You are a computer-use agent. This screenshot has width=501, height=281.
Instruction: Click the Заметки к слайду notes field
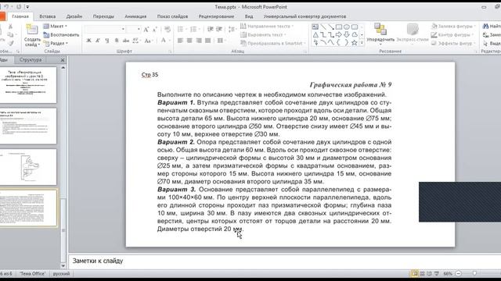(285, 261)
